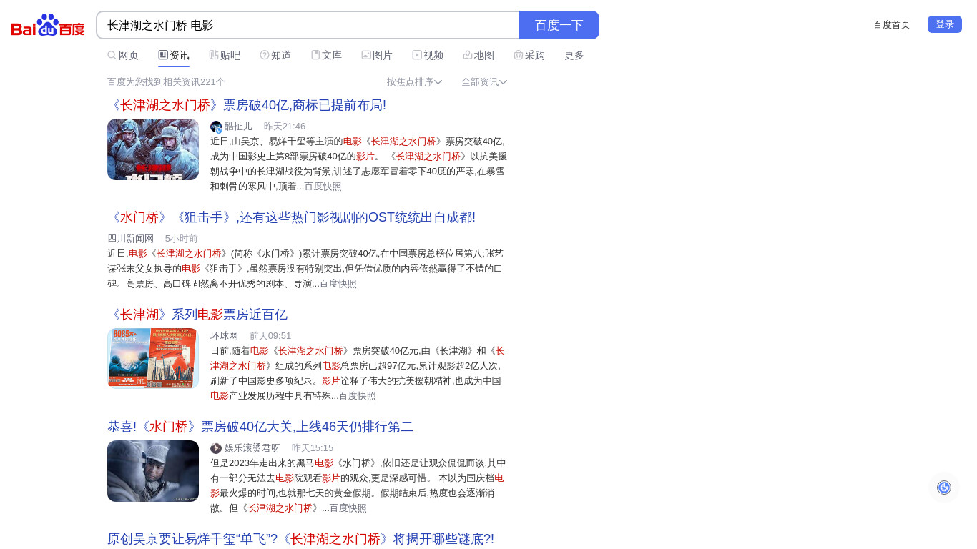Image resolution: width=977 pixels, height=549 pixels.
Task: Click the 昨天21:46 timestamp
Action: 285,127
